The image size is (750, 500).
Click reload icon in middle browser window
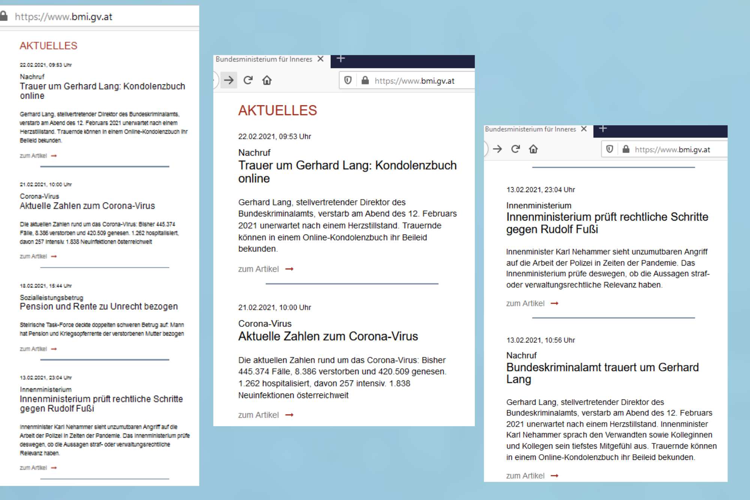pos(248,80)
